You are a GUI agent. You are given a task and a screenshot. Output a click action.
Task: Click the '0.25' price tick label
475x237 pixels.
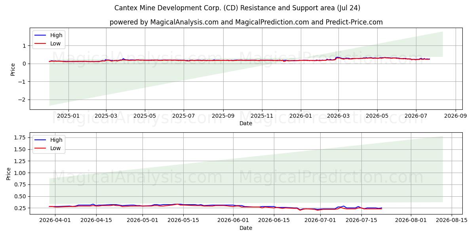pyautogui.click(x=21, y=208)
